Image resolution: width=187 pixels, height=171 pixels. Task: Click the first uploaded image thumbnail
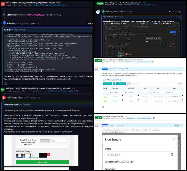[x=20, y=156]
